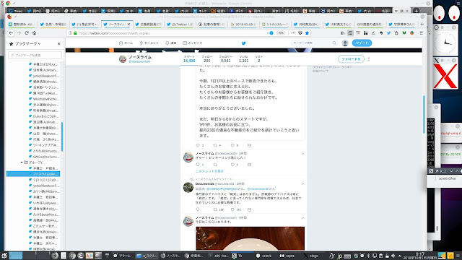
Task: Click the Twitter bird logo in header
Action: tap(244, 43)
